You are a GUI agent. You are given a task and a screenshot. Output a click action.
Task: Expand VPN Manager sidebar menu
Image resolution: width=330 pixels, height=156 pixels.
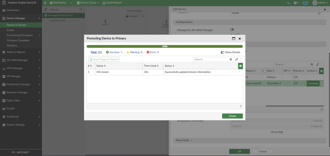click(21, 68)
